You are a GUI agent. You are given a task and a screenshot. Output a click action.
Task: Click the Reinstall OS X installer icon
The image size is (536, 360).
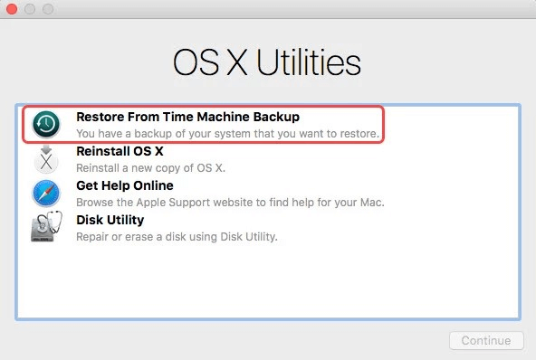click(46, 159)
